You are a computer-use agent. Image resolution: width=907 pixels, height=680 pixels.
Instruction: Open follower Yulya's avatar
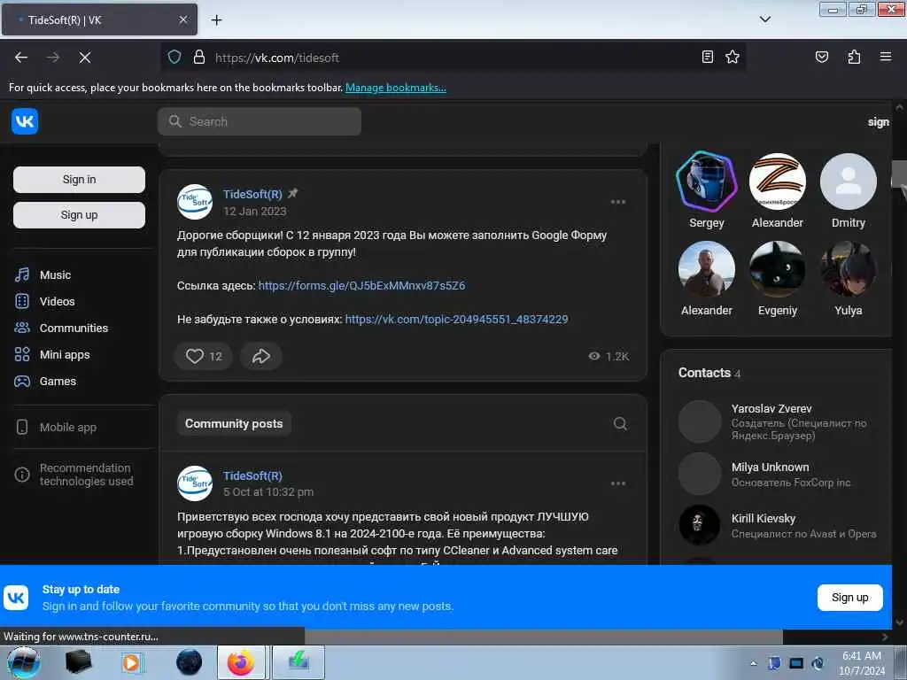point(849,269)
